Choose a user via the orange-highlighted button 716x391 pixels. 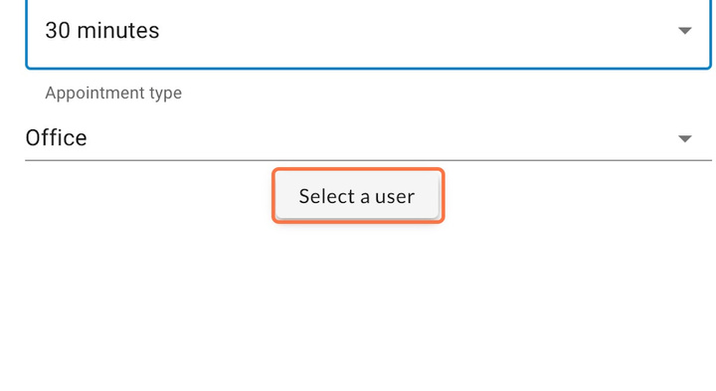click(x=358, y=196)
